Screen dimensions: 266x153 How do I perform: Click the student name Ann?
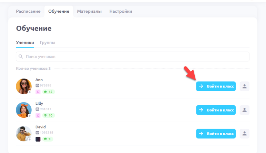pos(39,80)
